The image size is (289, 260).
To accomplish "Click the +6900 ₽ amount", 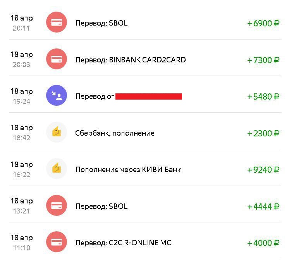I will click(263, 23).
